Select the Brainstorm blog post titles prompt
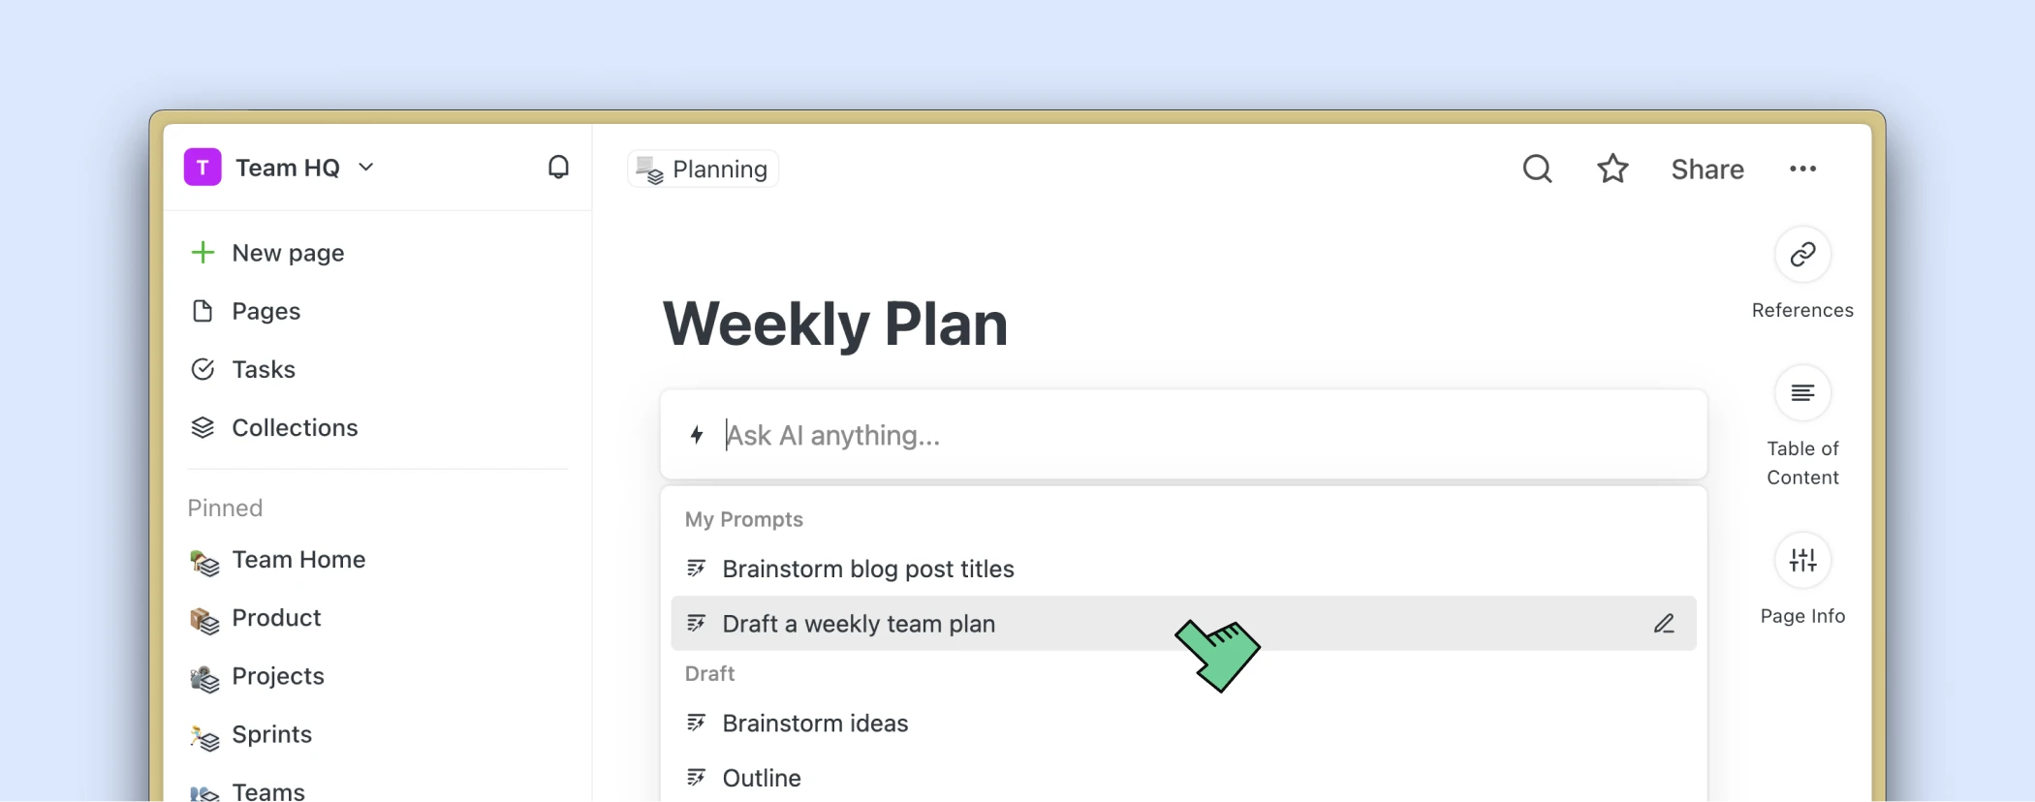2035x802 pixels. coord(867,569)
